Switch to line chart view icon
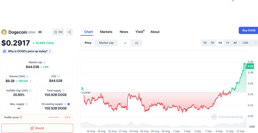Viewport: 258px width, 133px height. pos(125,43)
